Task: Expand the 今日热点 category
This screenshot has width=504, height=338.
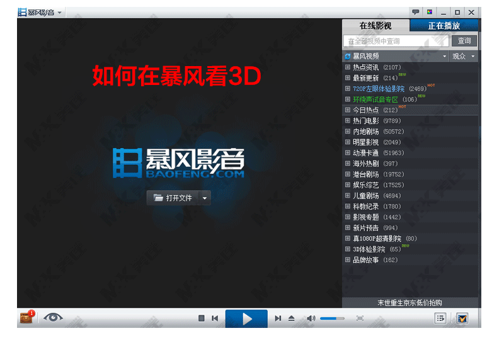Action: point(348,110)
